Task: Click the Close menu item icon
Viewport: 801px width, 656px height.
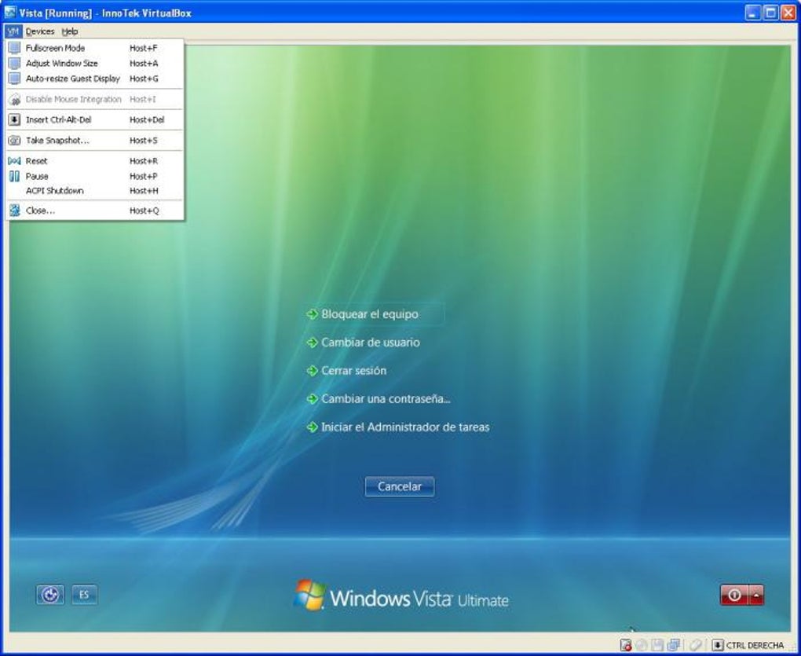Action: click(15, 211)
